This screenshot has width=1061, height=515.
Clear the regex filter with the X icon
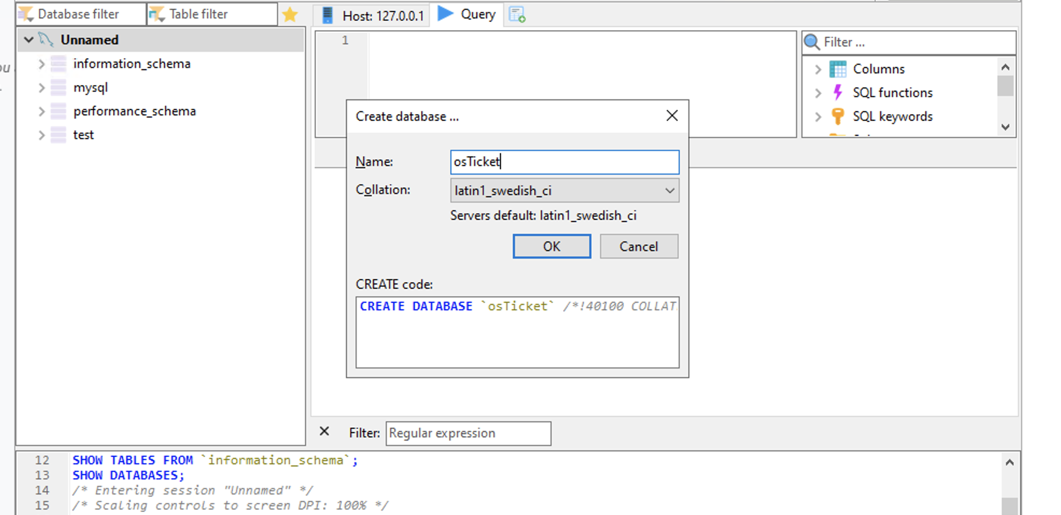pos(324,432)
